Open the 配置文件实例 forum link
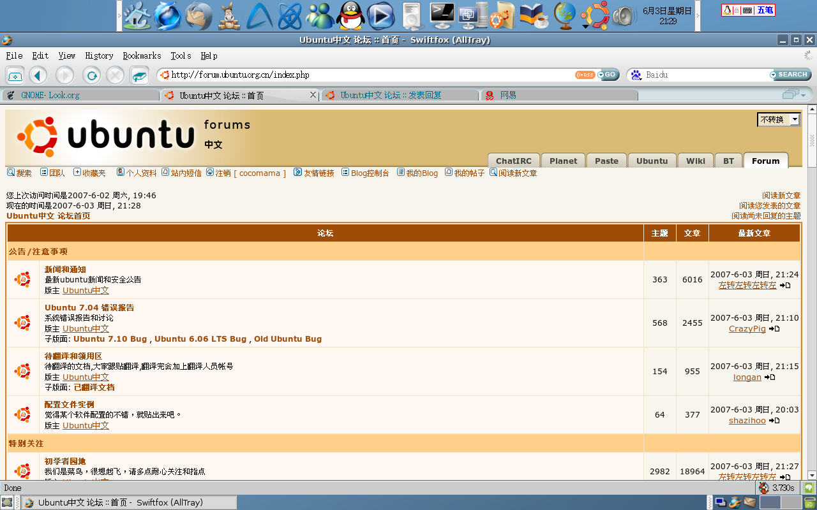The width and height of the screenshot is (817, 510). coord(69,404)
